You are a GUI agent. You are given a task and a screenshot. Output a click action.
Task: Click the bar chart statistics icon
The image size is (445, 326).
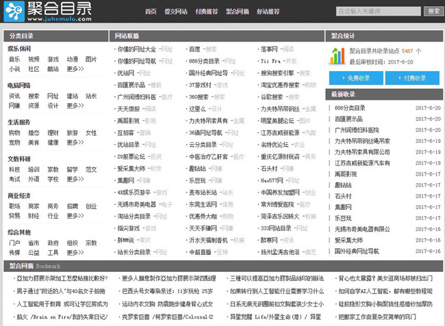tap(337, 55)
